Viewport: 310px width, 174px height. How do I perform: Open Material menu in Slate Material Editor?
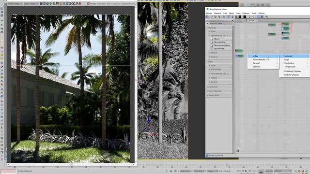pos(217,13)
